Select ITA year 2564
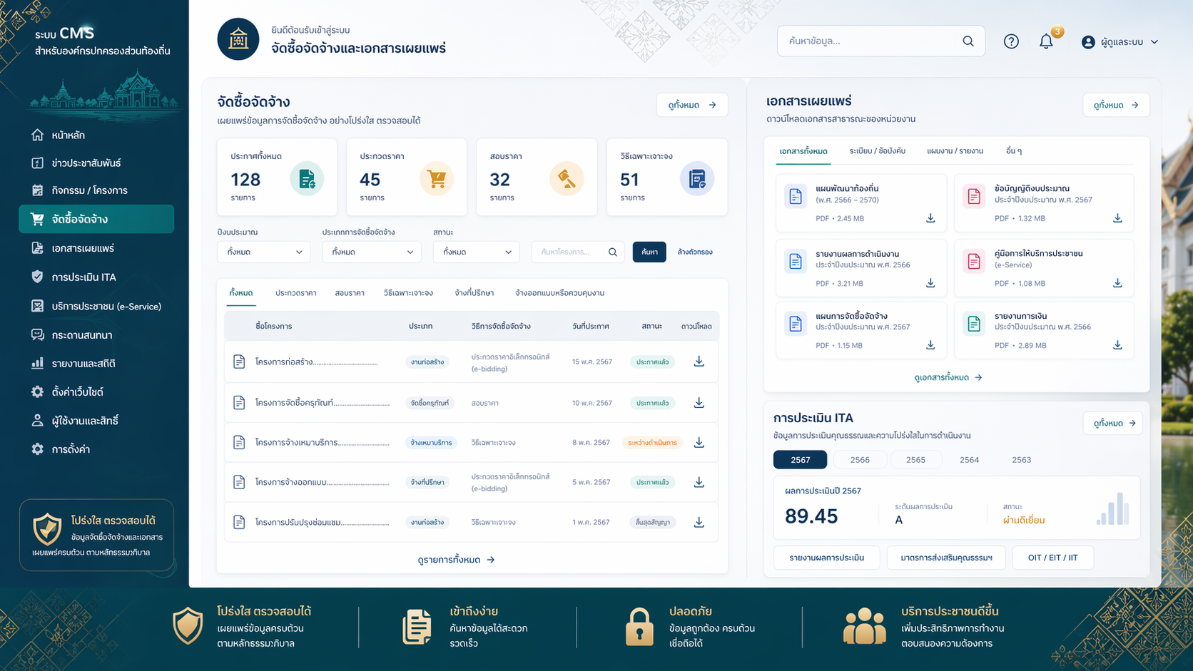The width and height of the screenshot is (1193, 671). point(969,460)
